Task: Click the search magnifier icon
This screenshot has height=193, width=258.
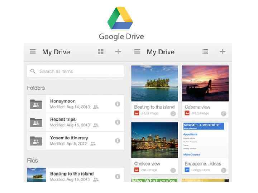Action: coord(33,71)
